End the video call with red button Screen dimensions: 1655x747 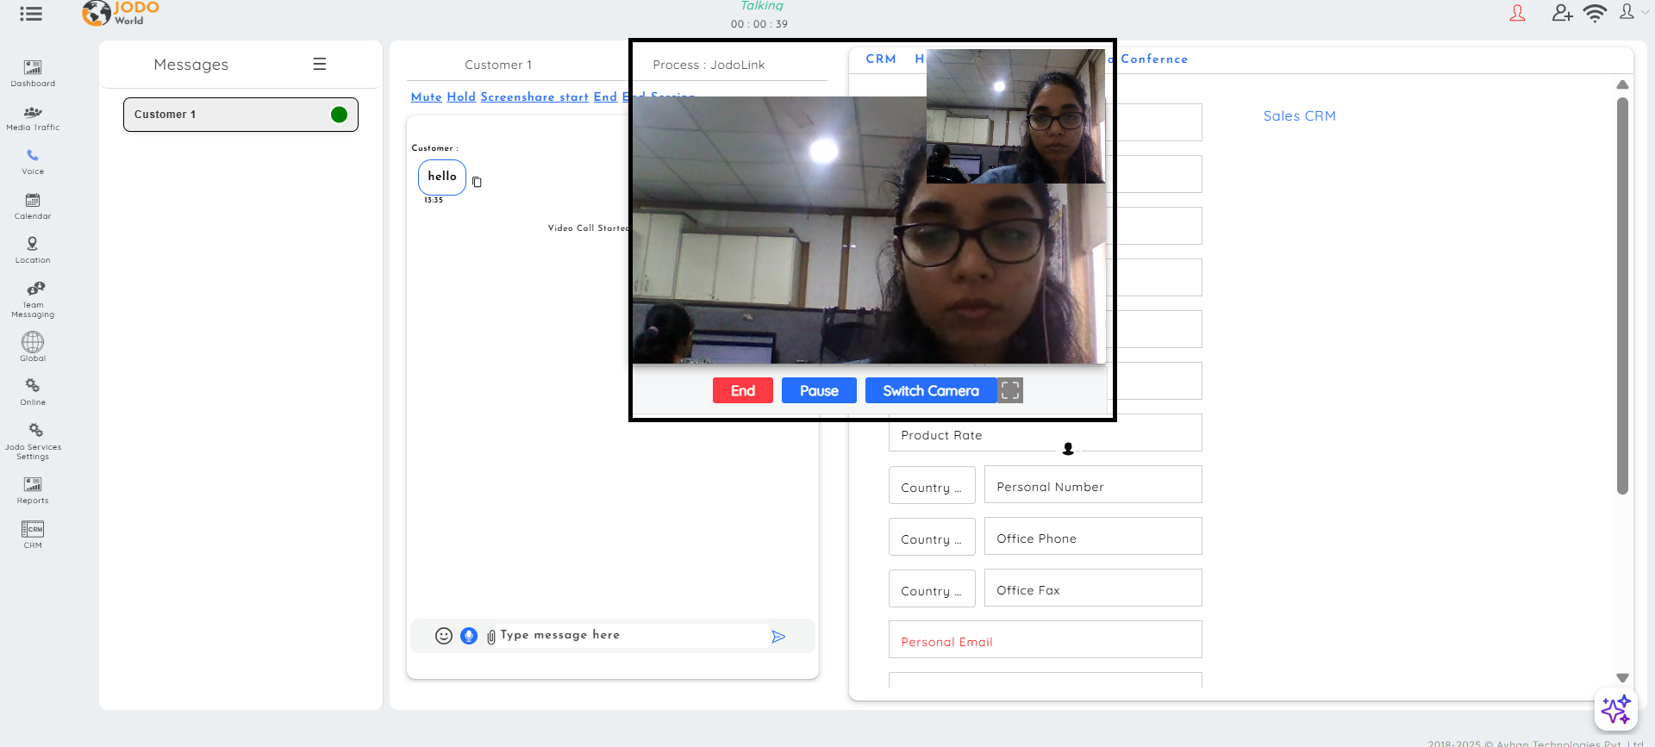tap(743, 390)
